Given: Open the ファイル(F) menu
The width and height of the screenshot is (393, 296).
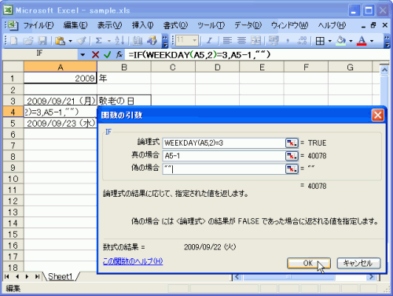Looking at the screenshot, I should [39, 25].
